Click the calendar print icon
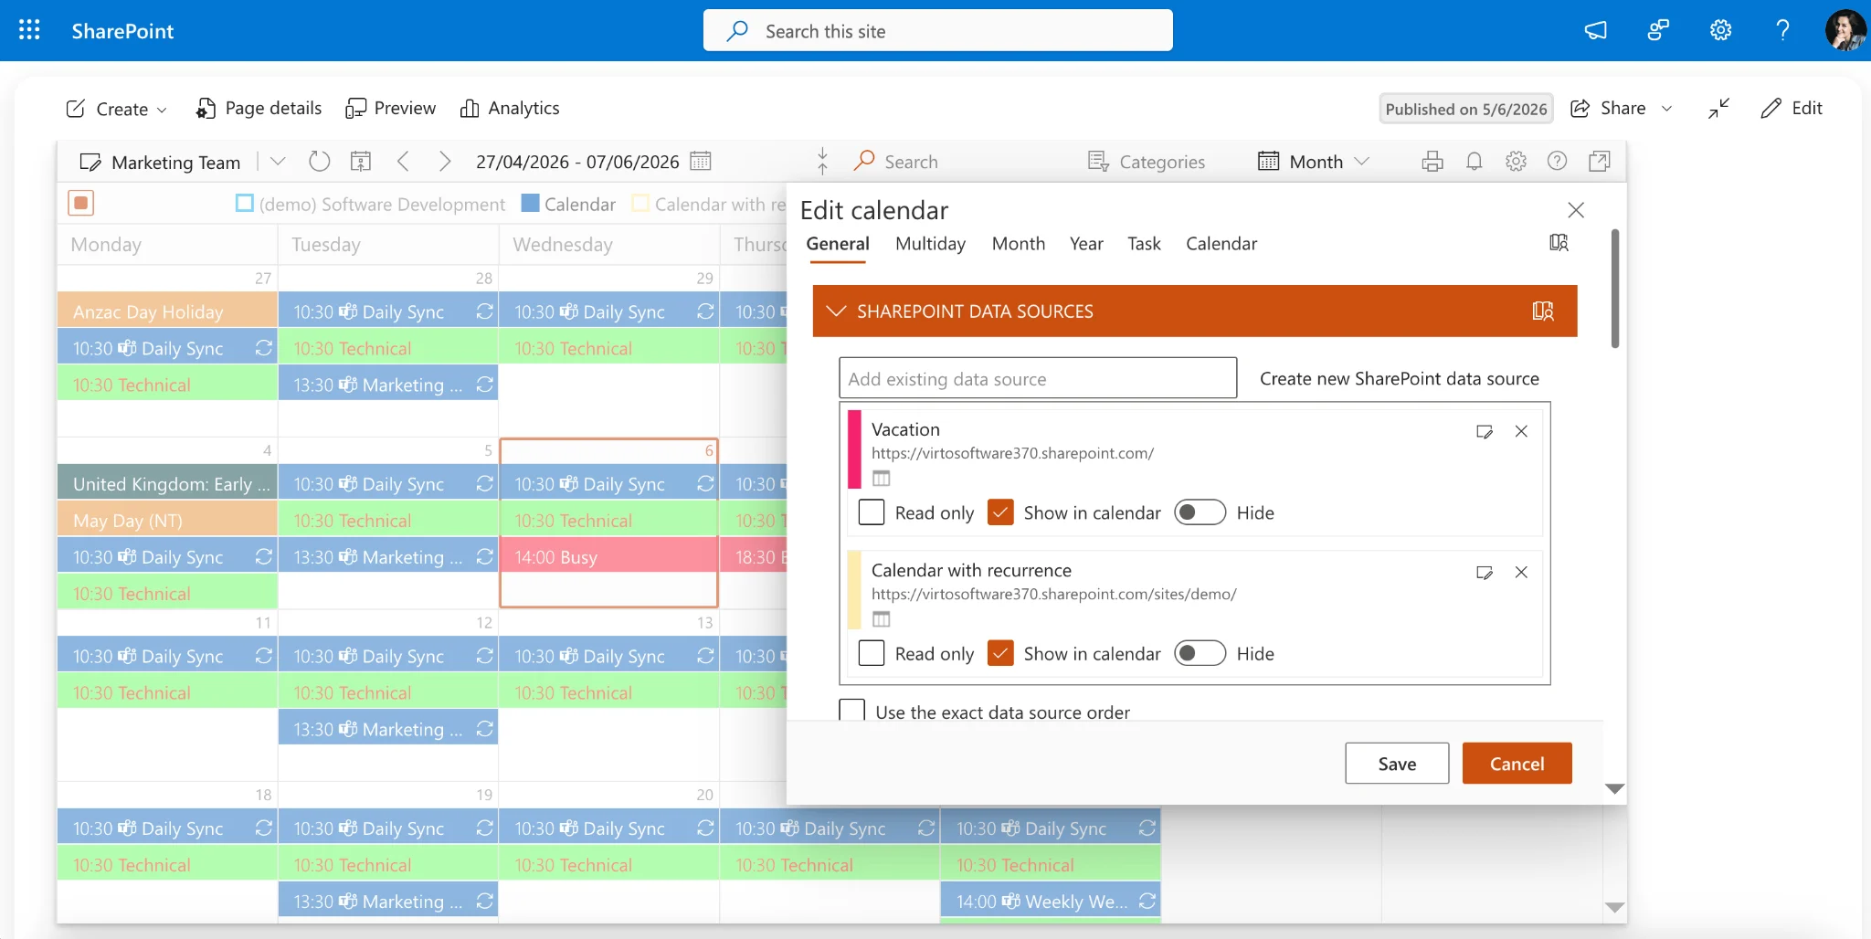 pyautogui.click(x=1432, y=162)
